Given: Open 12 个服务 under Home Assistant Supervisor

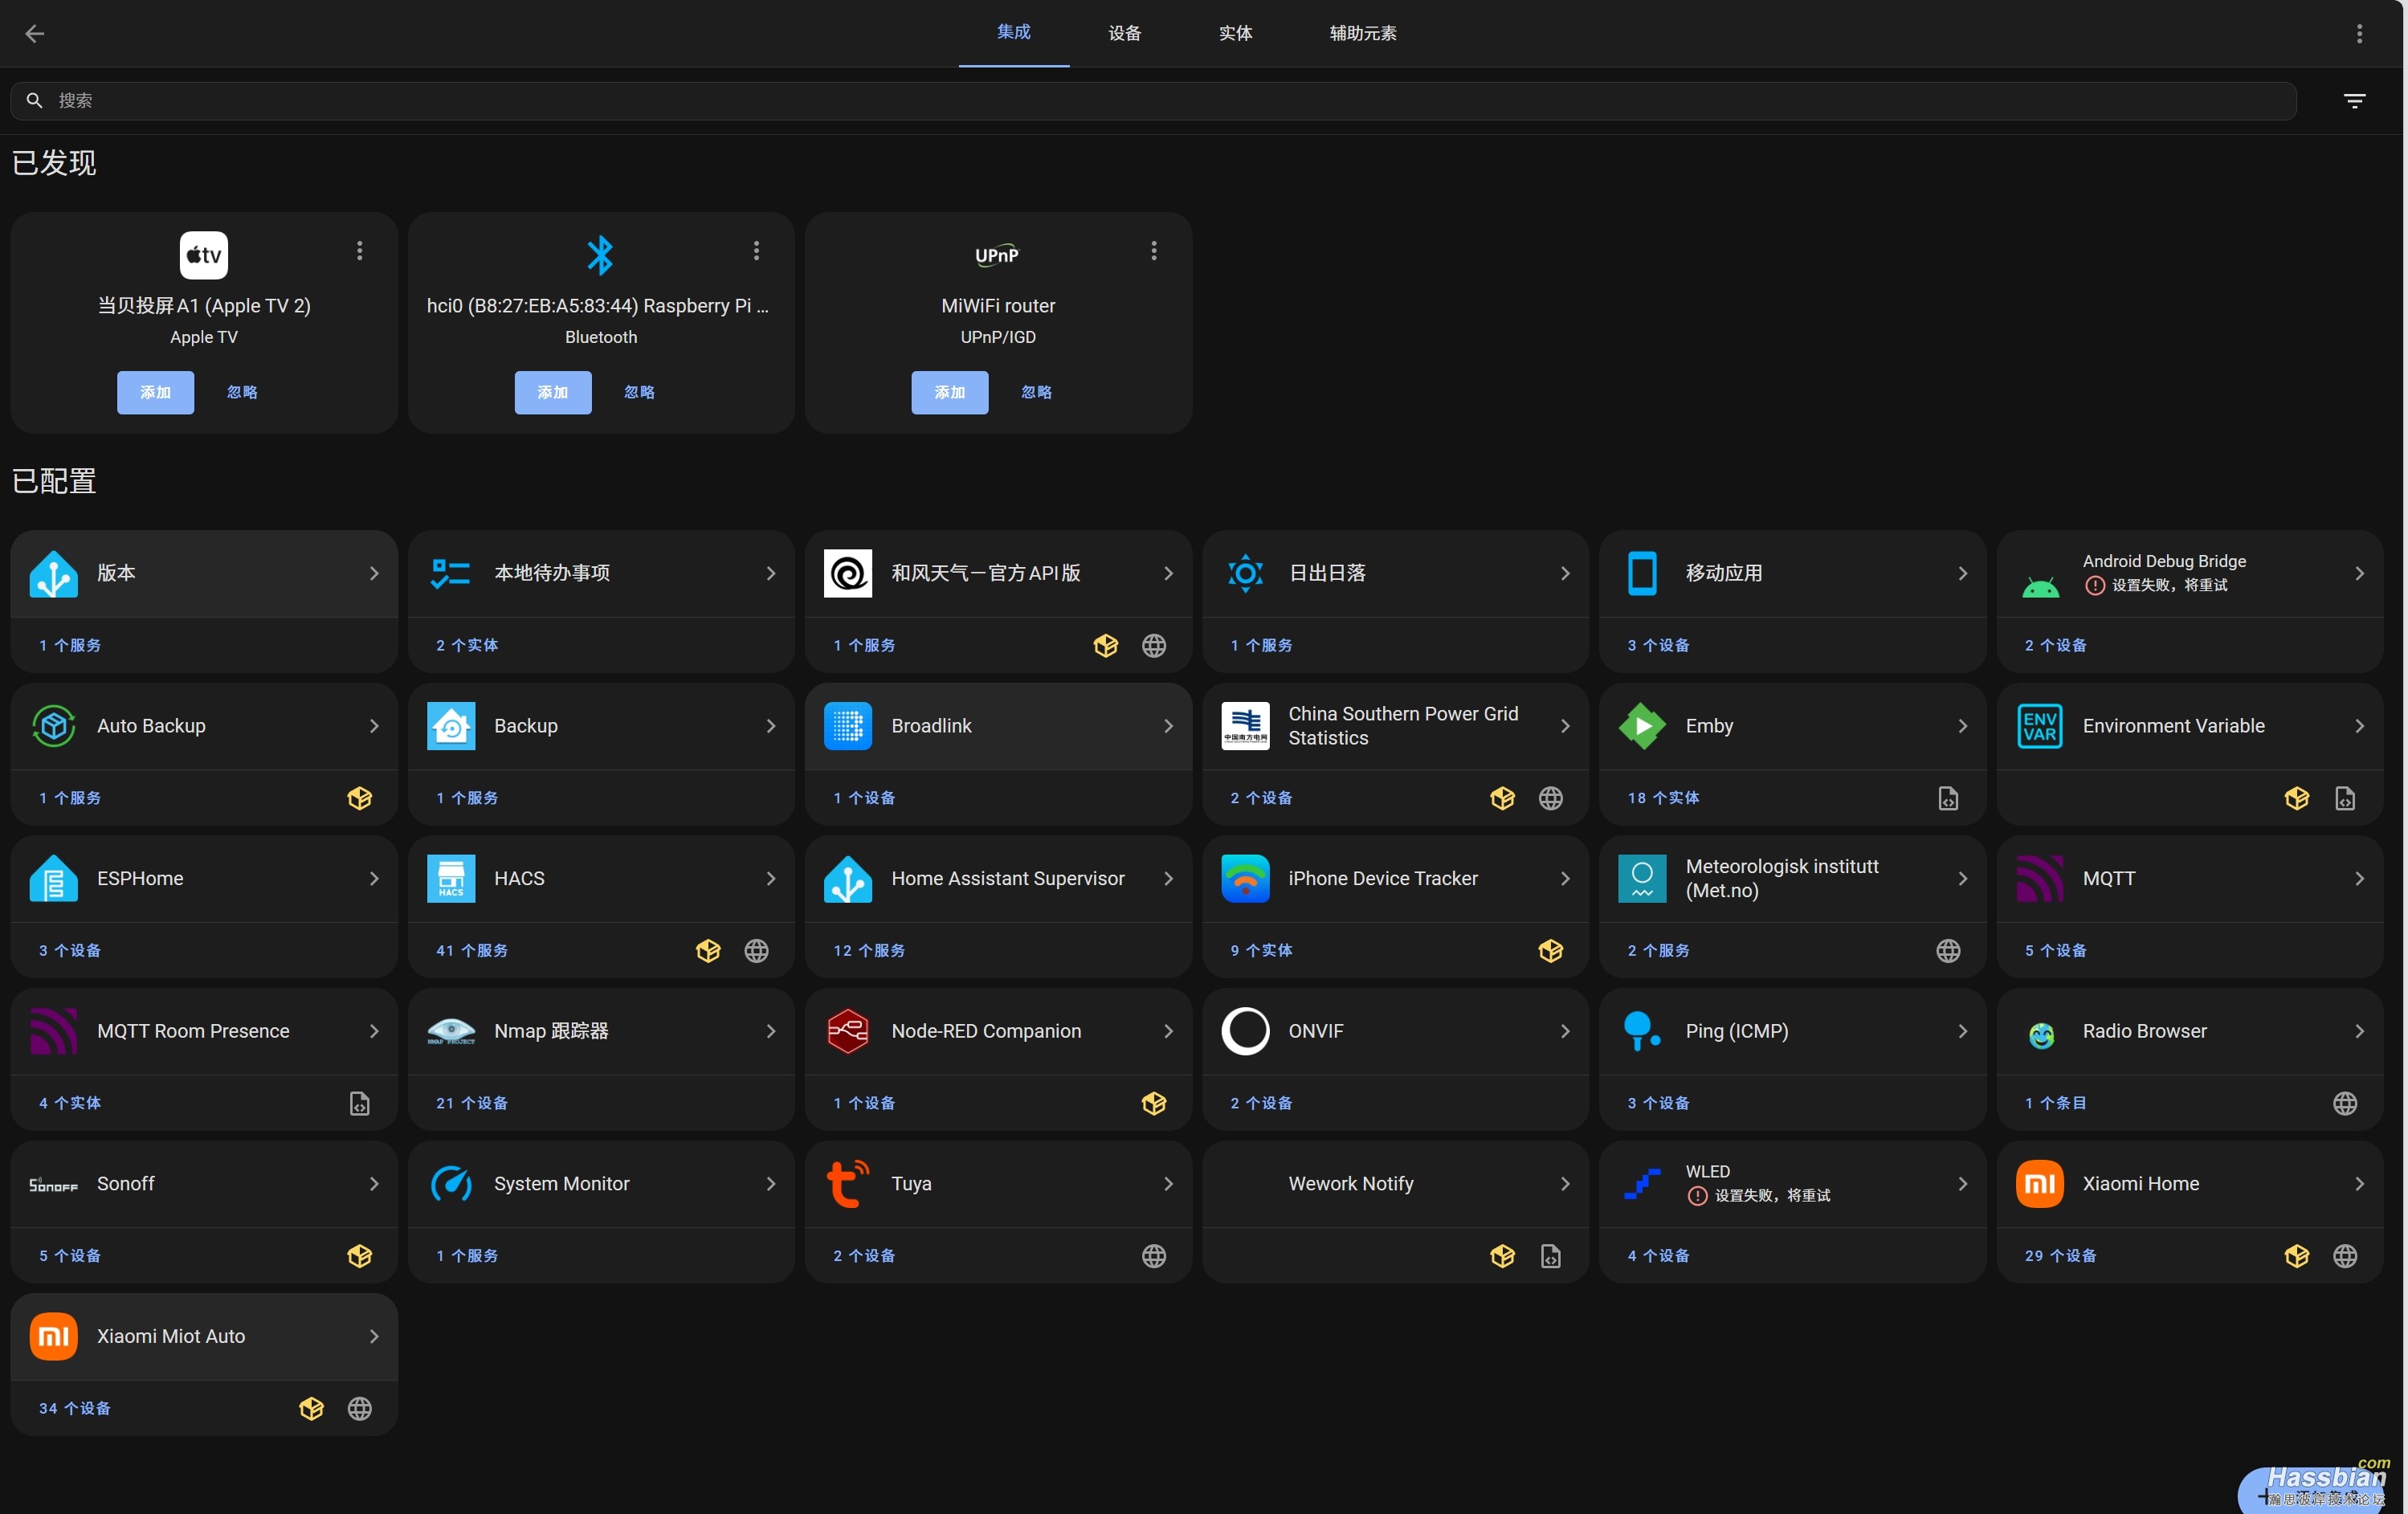Looking at the screenshot, I should pos(869,951).
